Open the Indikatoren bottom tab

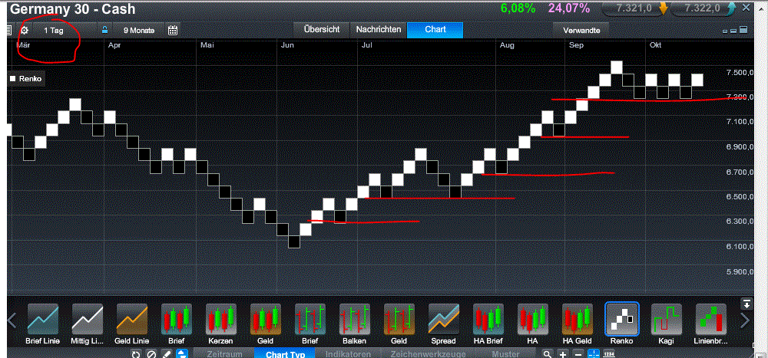[348, 354]
